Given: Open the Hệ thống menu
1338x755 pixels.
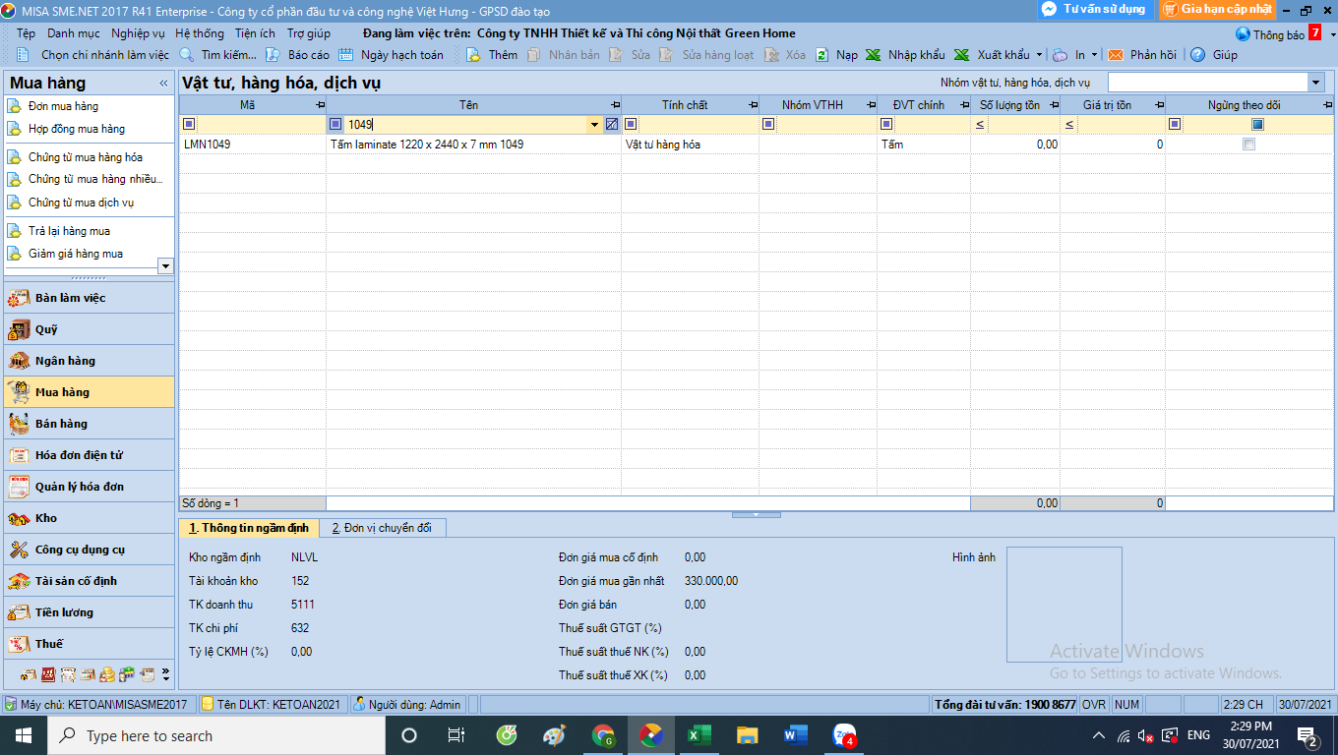Looking at the screenshot, I should pos(200,33).
